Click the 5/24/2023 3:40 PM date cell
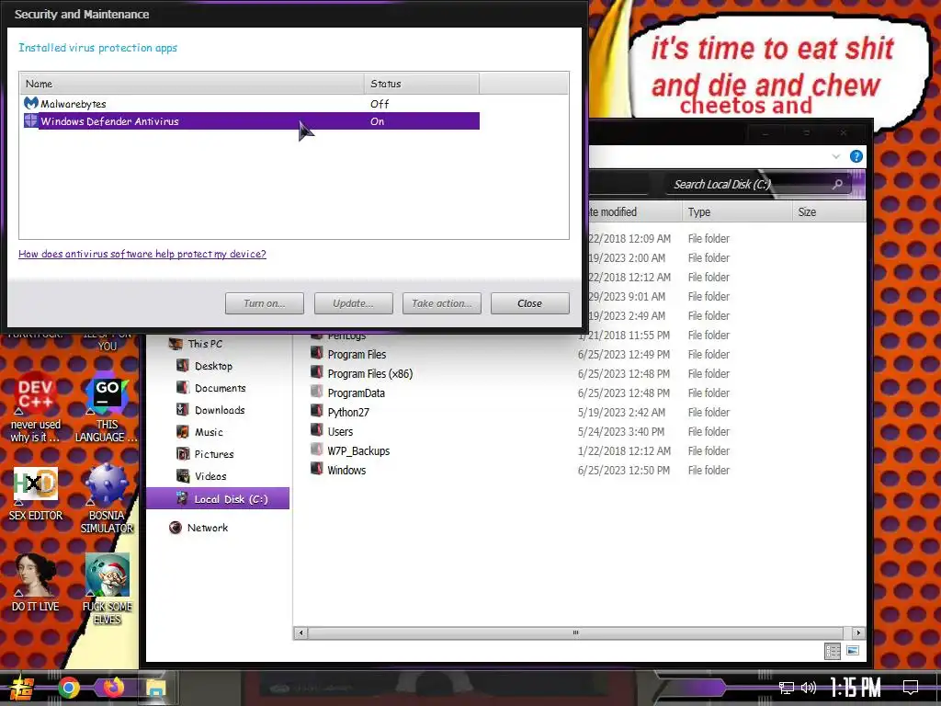Screen dimensions: 941x706 [621, 431]
